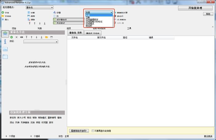Add 新名称 batch method
Viewport: 216px width, 140px height.
(13, 118)
